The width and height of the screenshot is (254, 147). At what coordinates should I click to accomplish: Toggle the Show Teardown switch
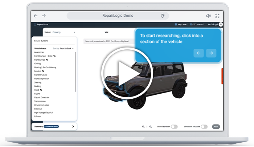coord(174,127)
